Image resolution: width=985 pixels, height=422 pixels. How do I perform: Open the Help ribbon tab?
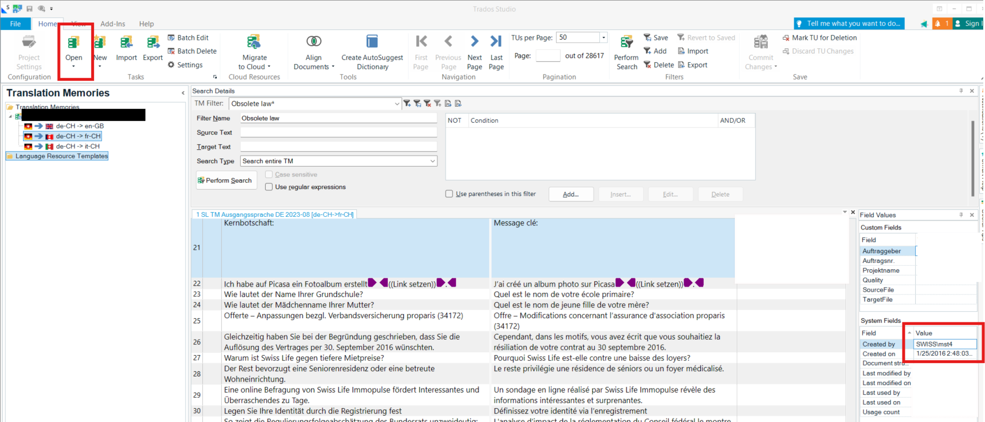click(146, 24)
